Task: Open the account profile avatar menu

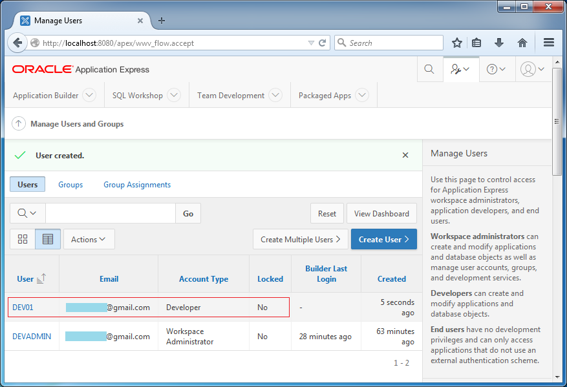Action: [x=532, y=69]
